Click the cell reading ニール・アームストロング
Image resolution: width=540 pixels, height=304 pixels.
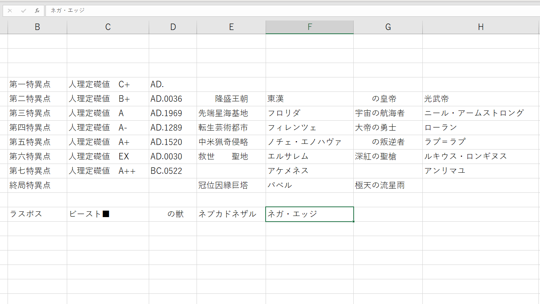click(481, 113)
